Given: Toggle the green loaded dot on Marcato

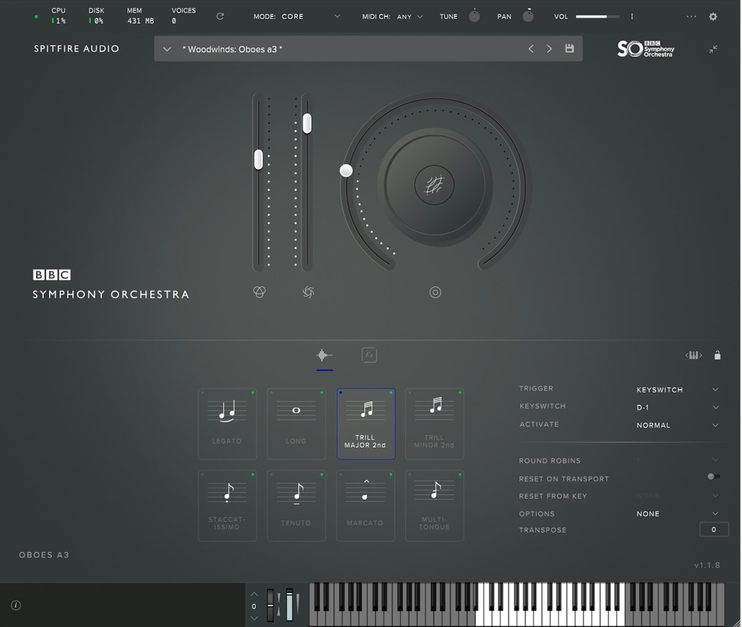Looking at the screenshot, I should tap(391, 474).
